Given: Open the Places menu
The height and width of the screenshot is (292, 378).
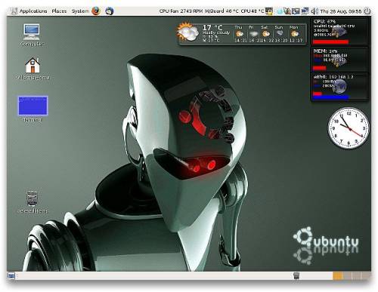Looking at the screenshot, I should [59, 11].
